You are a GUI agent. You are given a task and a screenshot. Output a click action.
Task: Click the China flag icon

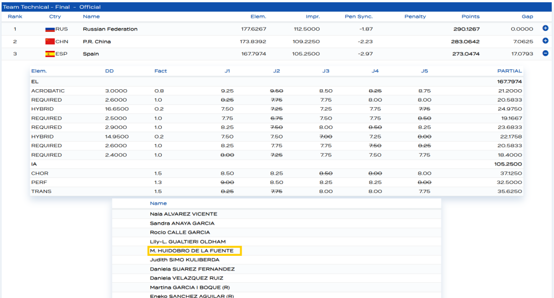(x=50, y=41)
